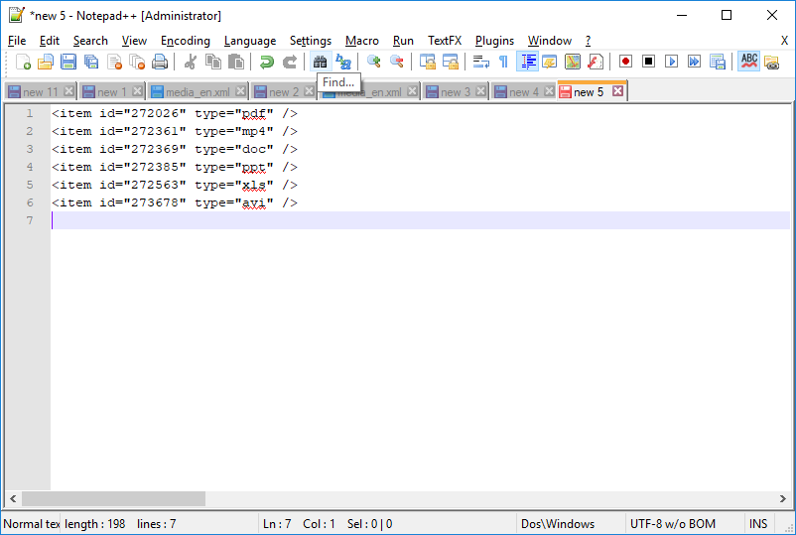This screenshot has height=535, width=796.
Task: Open the Edit menu
Action: click(50, 41)
